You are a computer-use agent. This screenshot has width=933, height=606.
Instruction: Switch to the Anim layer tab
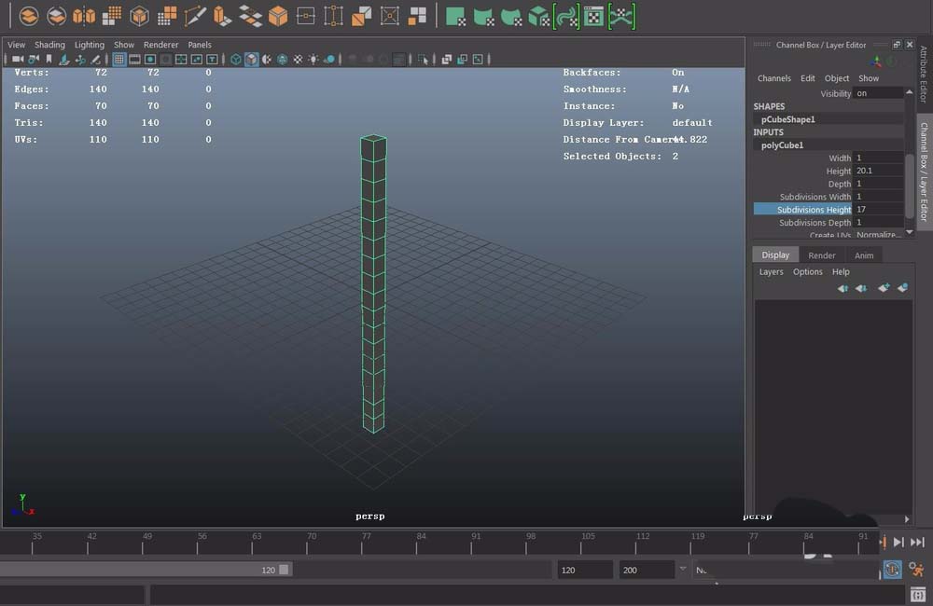click(x=864, y=255)
